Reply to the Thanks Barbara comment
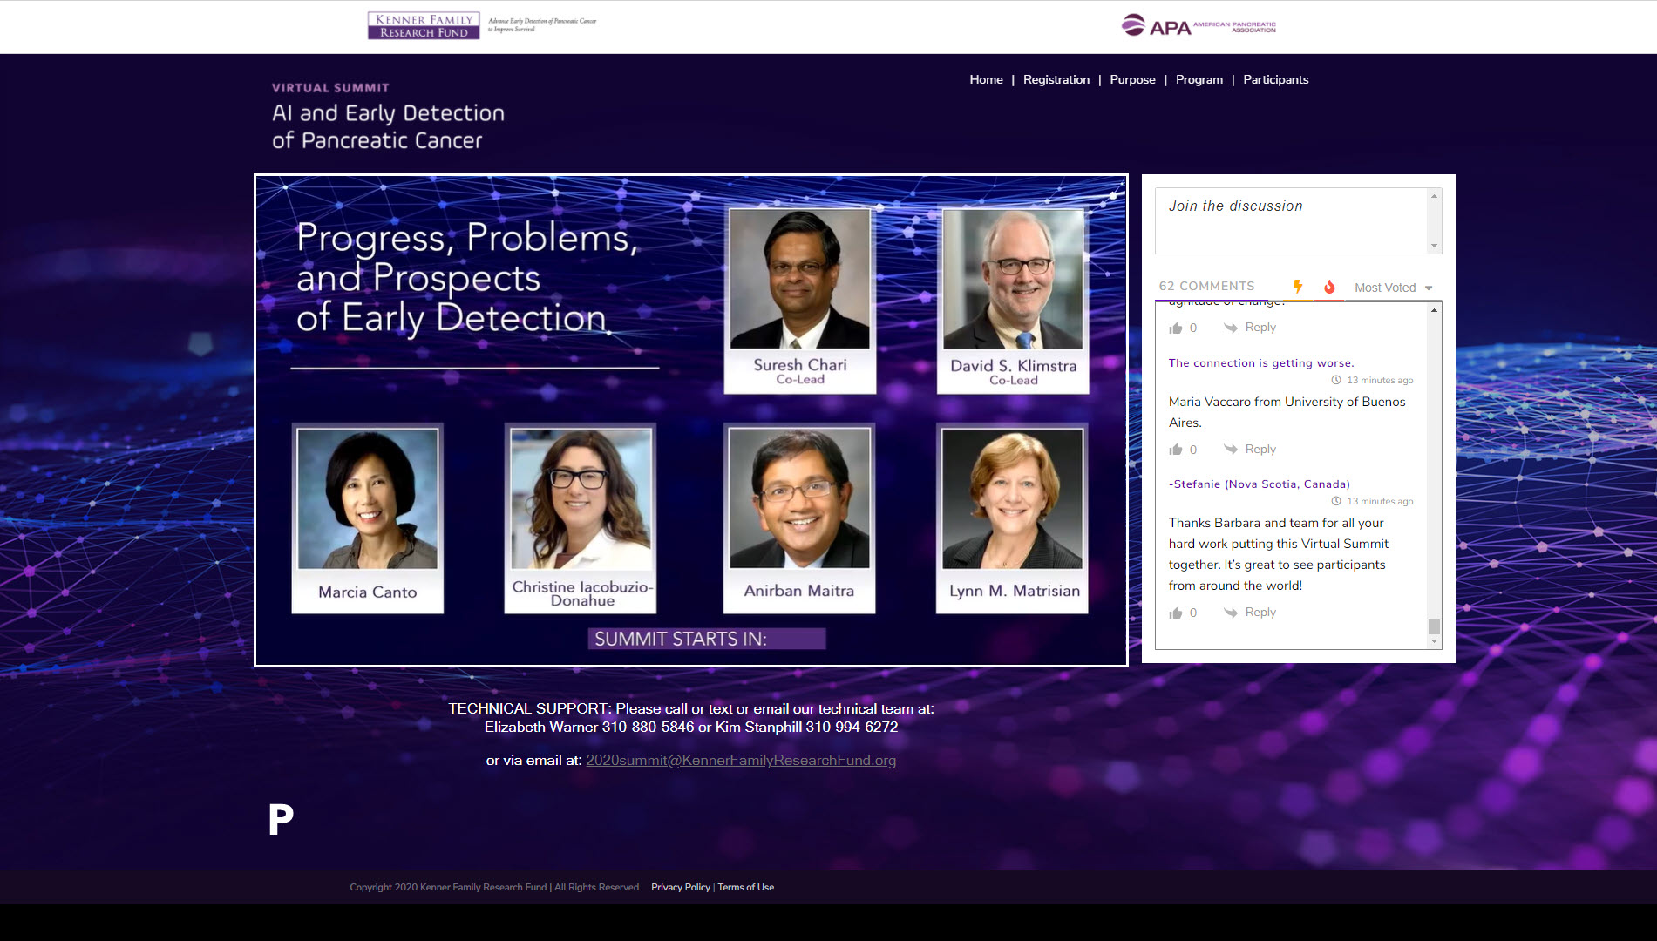This screenshot has height=941, width=1657. click(1260, 612)
